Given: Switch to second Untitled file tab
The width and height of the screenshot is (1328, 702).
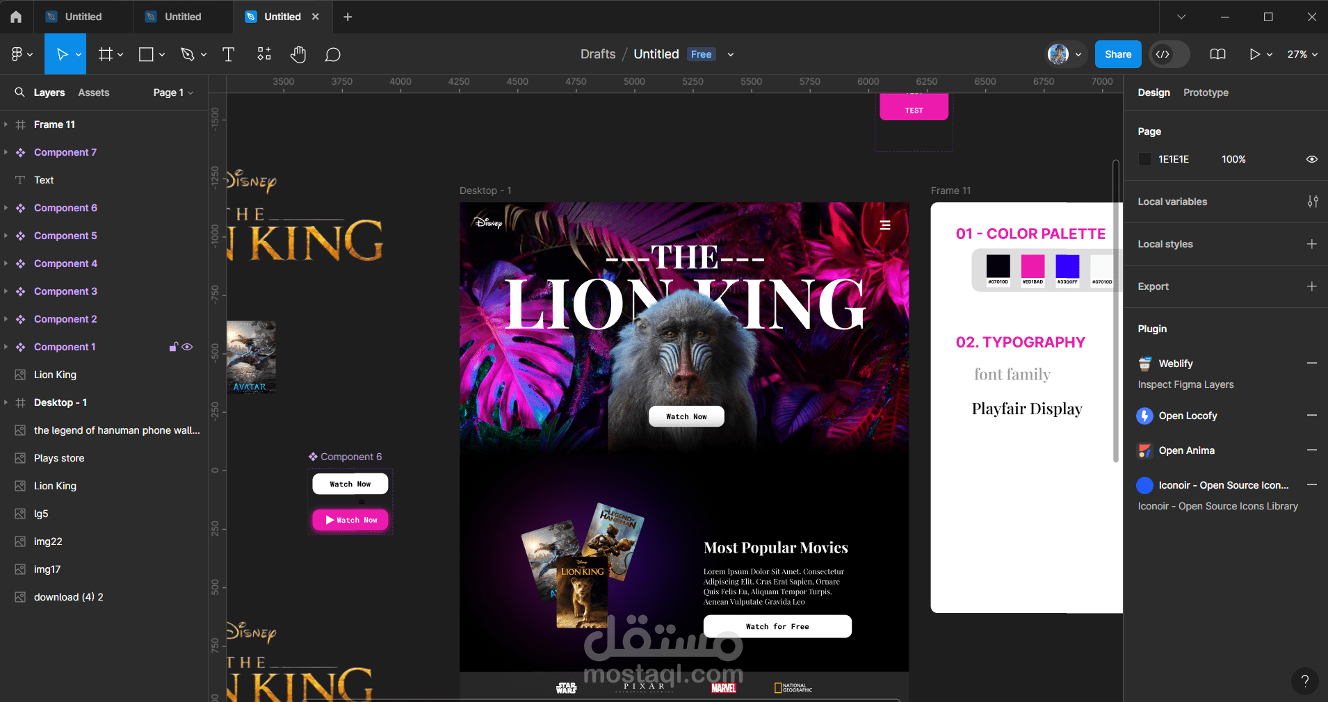Looking at the screenshot, I should tap(183, 17).
